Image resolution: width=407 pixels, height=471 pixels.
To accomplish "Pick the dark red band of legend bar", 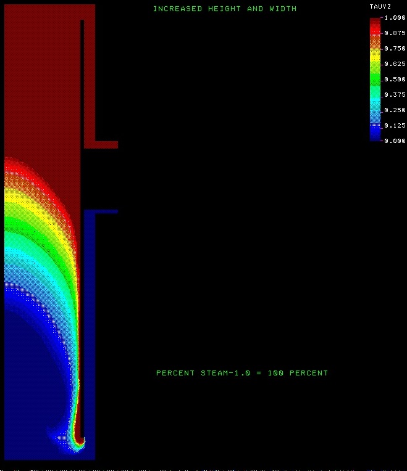I will [375, 20].
